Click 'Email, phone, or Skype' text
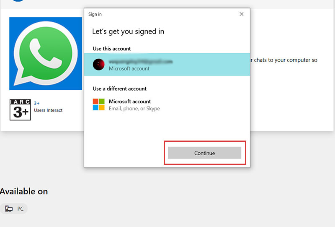 point(134,109)
